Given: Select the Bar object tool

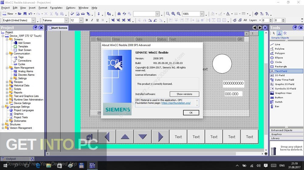Looking at the screenshot, I should 277,106.
